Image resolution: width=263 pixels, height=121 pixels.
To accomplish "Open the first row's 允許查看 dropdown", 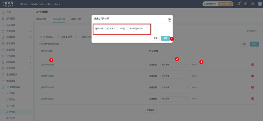I will tap(174, 65).
